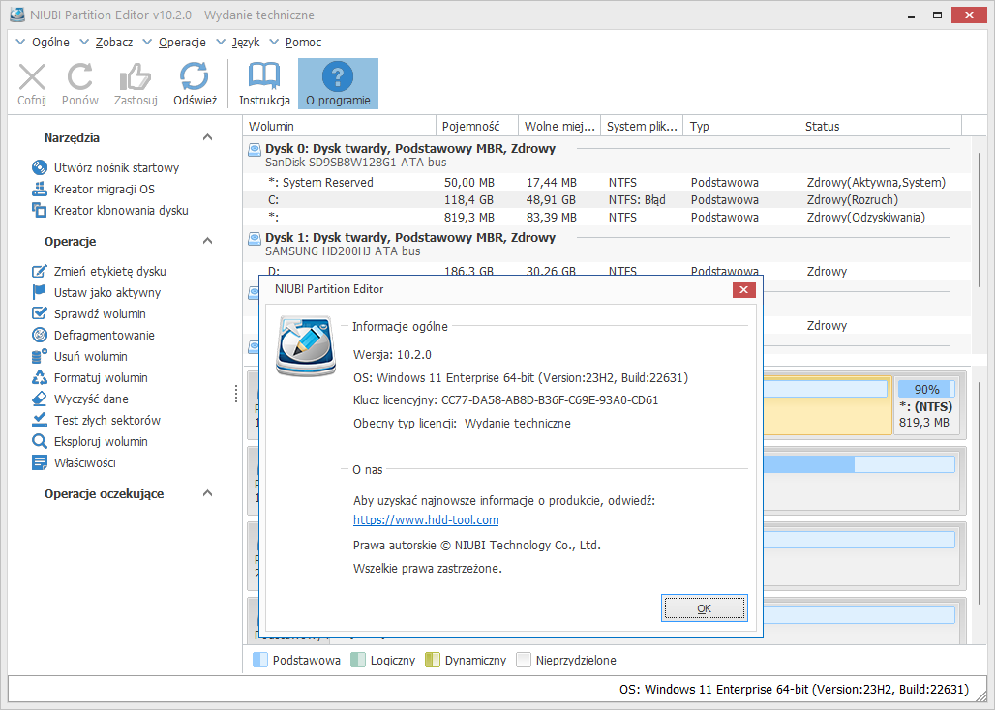The width and height of the screenshot is (995, 710).
Task: Confirm the about dialog with OK
Action: pos(705,608)
